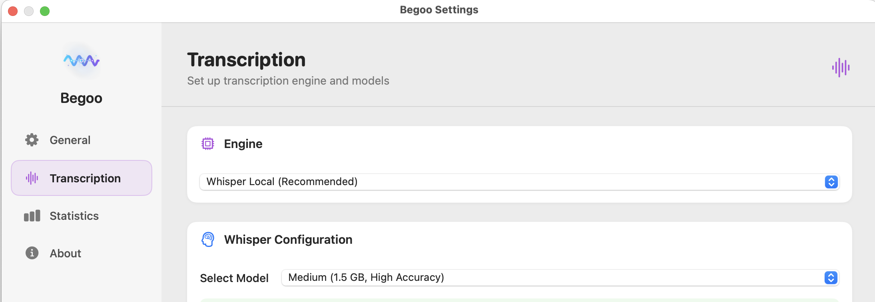Click the purple waveform icon in header
The height and width of the screenshot is (302, 875).
(841, 67)
